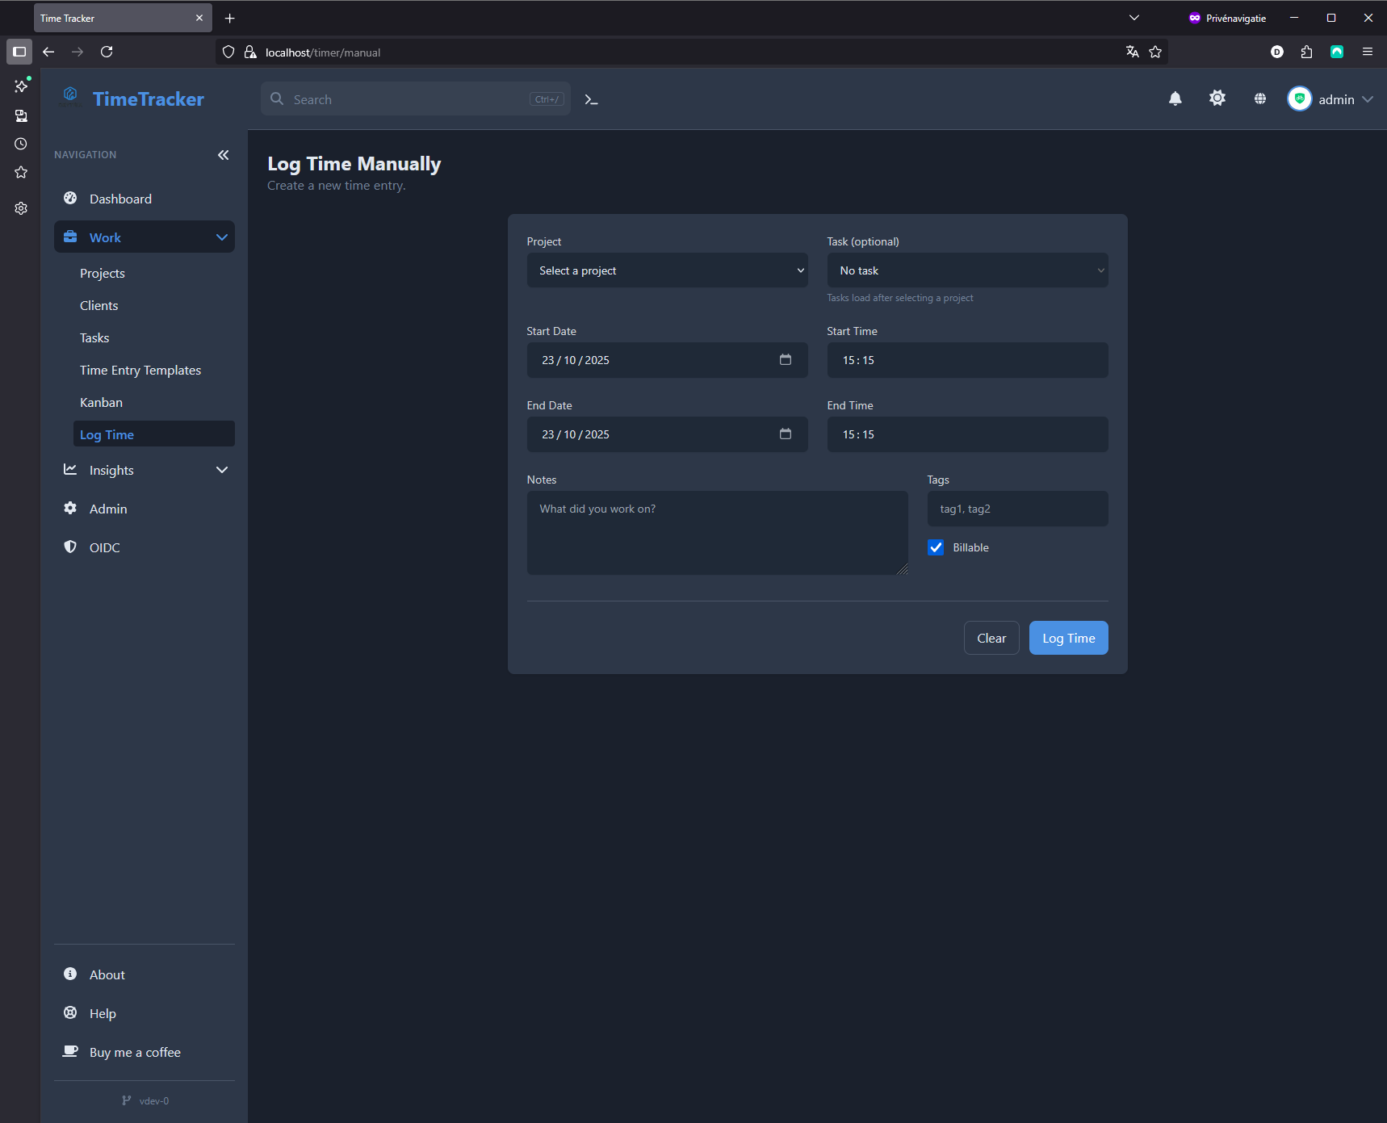
Task: Open the language globe icon
Action: tap(1259, 98)
